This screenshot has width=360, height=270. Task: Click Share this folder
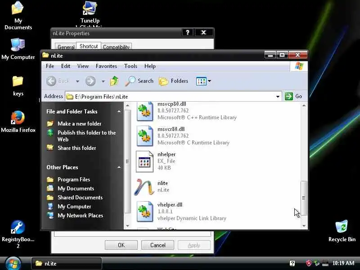pyautogui.click(x=77, y=148)
